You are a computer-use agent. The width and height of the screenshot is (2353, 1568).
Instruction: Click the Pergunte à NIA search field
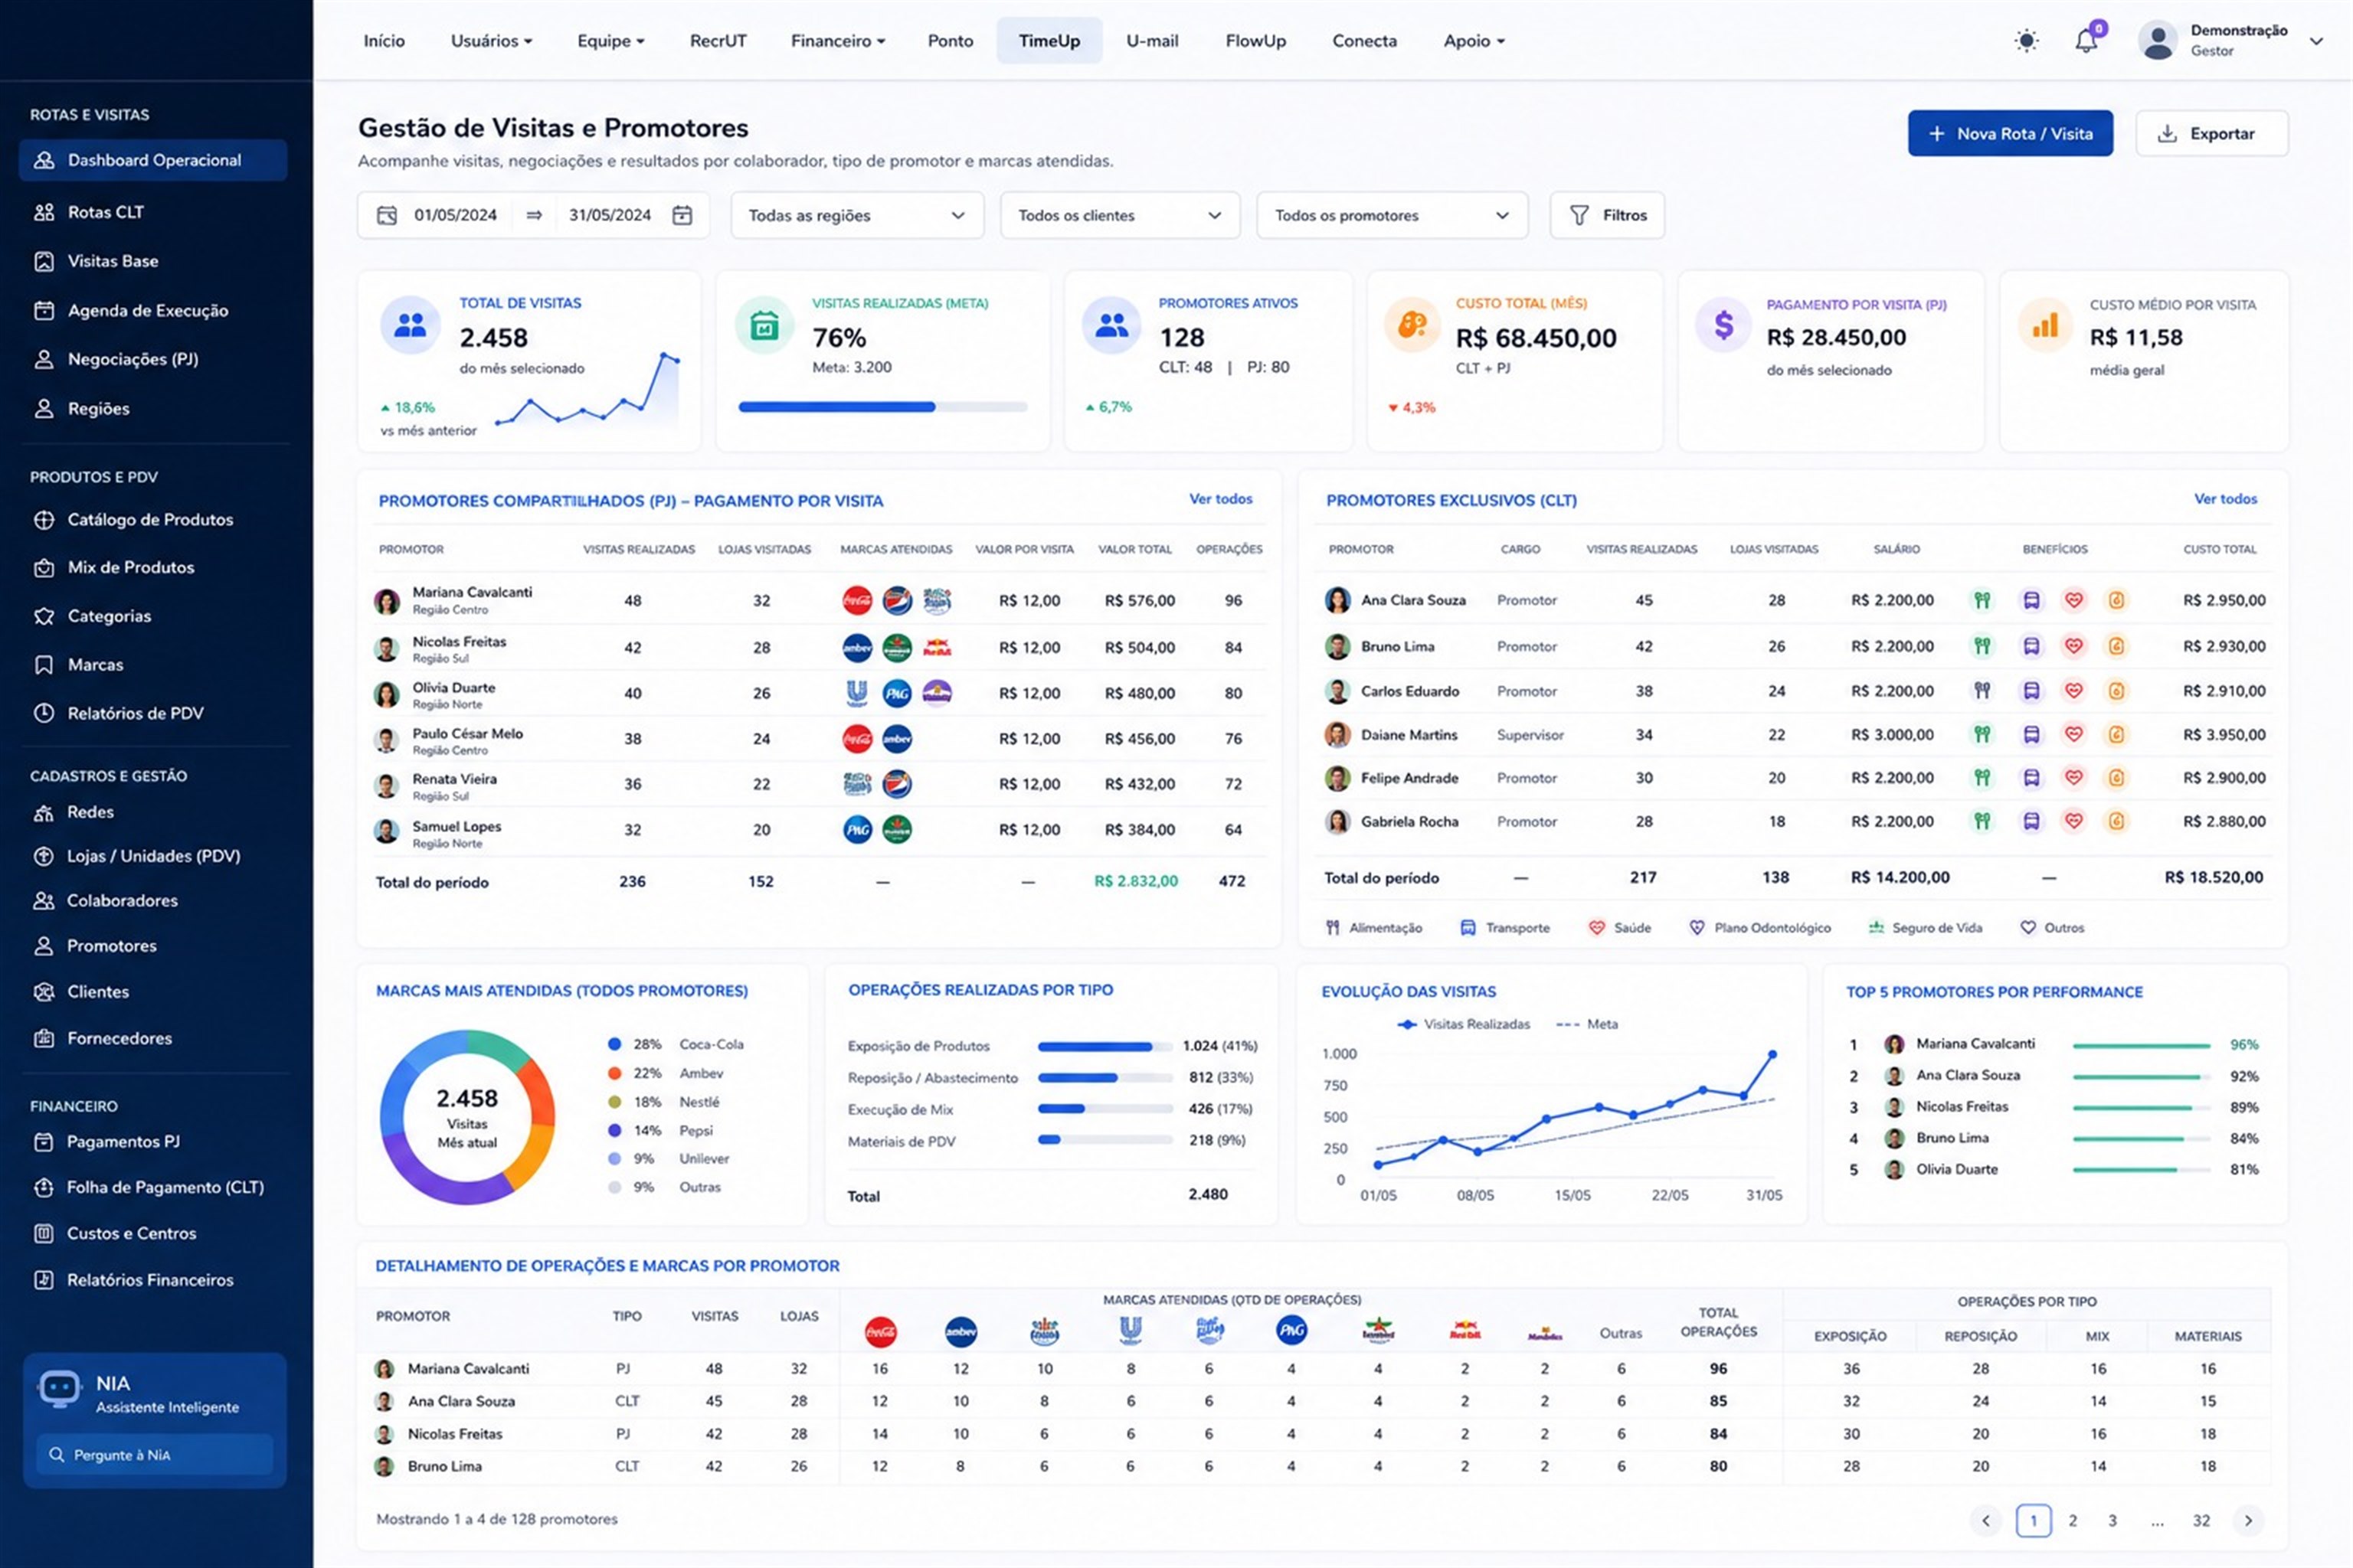point(155,1455)
